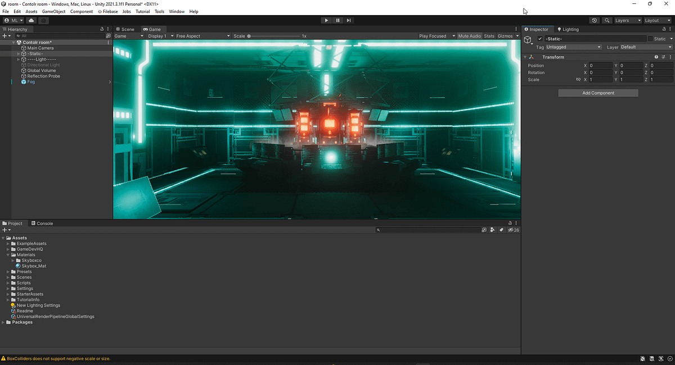
Task: Expand the ExampleAssets folder
Action: tap(8, 244)
